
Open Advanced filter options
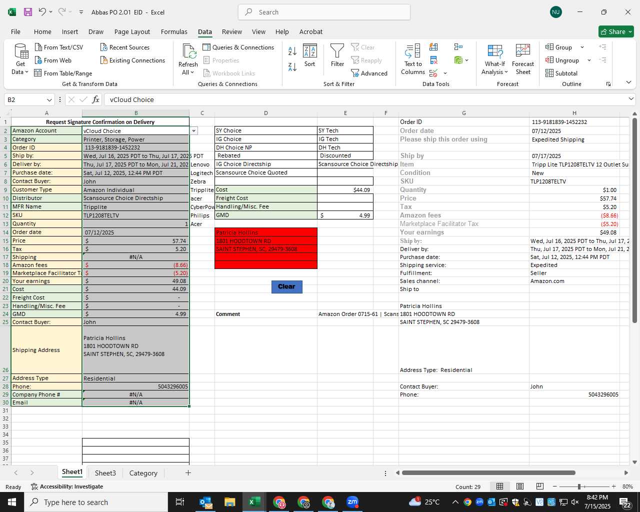tap(369, 73)
